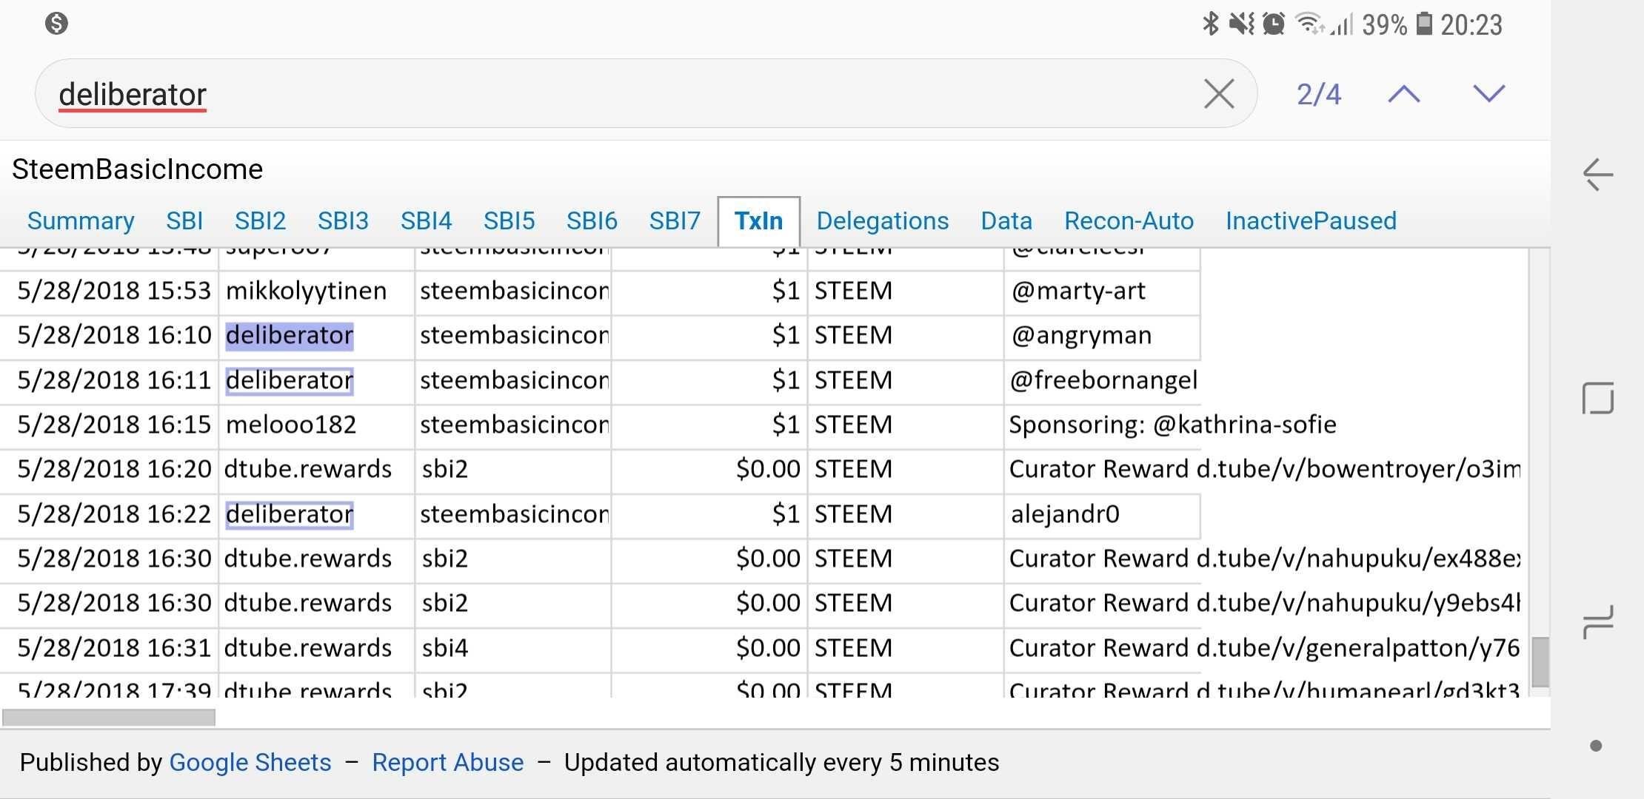Go to next search match
Screen dimensions: 1644x799
click(1489, 94)
